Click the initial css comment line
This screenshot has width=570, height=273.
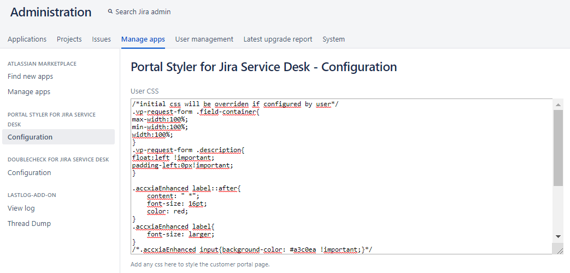tap(235, 104)
